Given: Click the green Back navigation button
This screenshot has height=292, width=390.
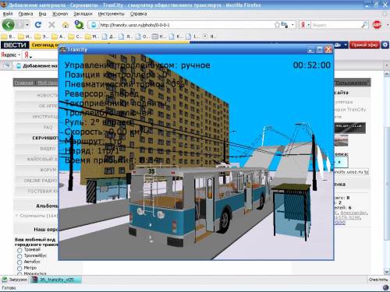Looking at the screenshot, I should 9,25.
